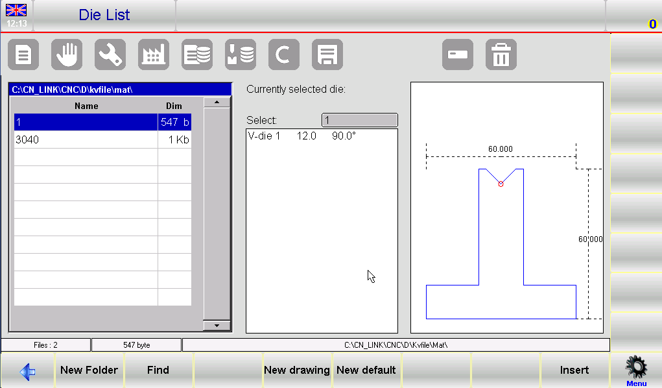Click the trash can delete icon
Screen dimensions: 662x388
click(501, 55)
